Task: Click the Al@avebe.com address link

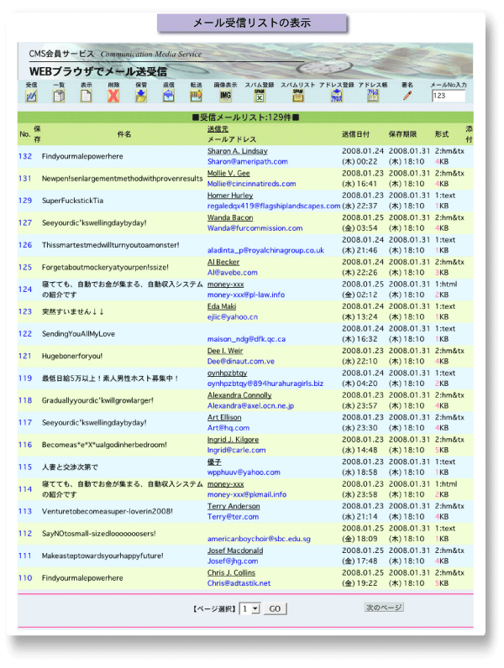Action: pyautogui.click(x=233, y=273)
